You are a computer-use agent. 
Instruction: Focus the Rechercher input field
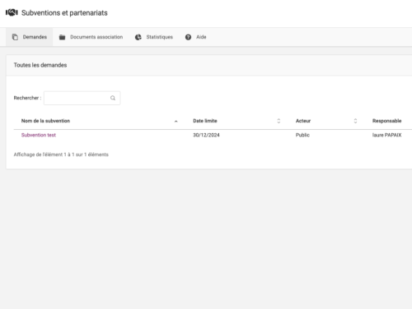pyautogui.click(x=82, y=98)
